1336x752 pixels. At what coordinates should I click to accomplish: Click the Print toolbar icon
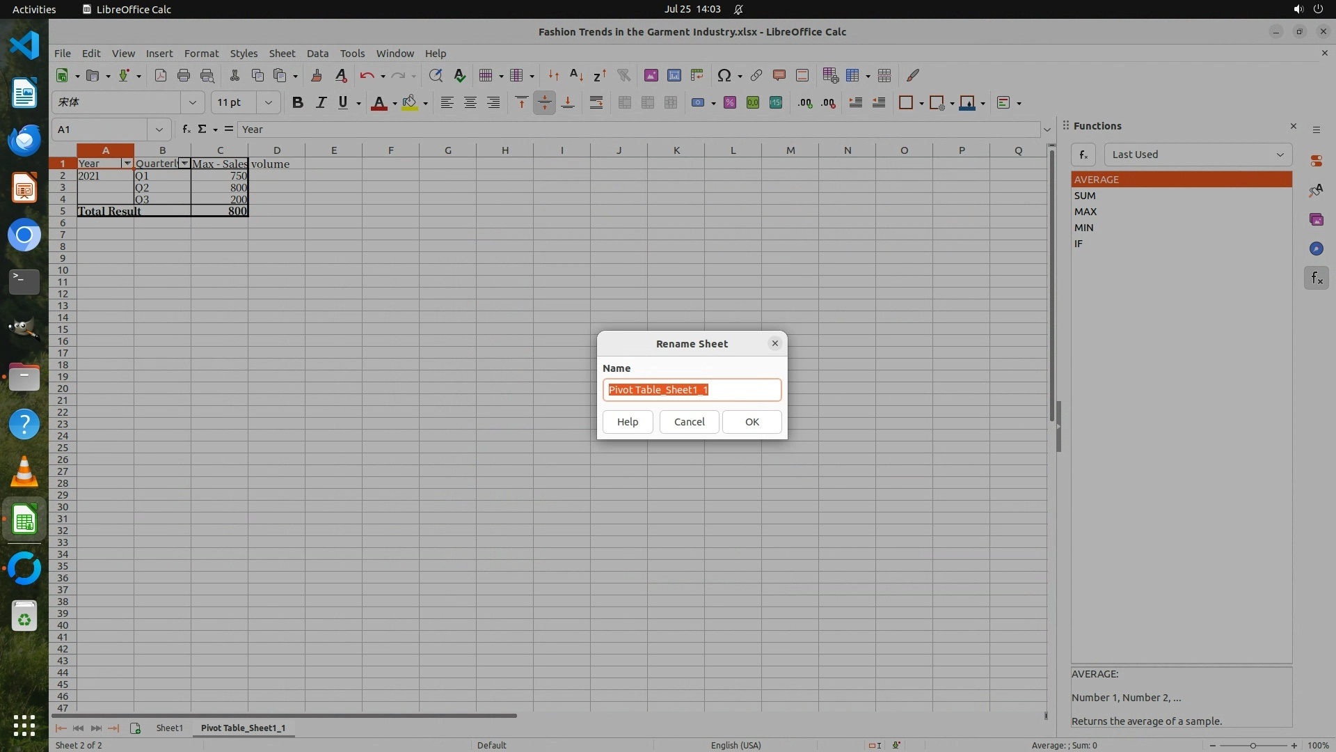tap(184, 75)
